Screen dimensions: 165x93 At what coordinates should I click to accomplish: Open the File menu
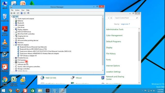tap(12, 10)
